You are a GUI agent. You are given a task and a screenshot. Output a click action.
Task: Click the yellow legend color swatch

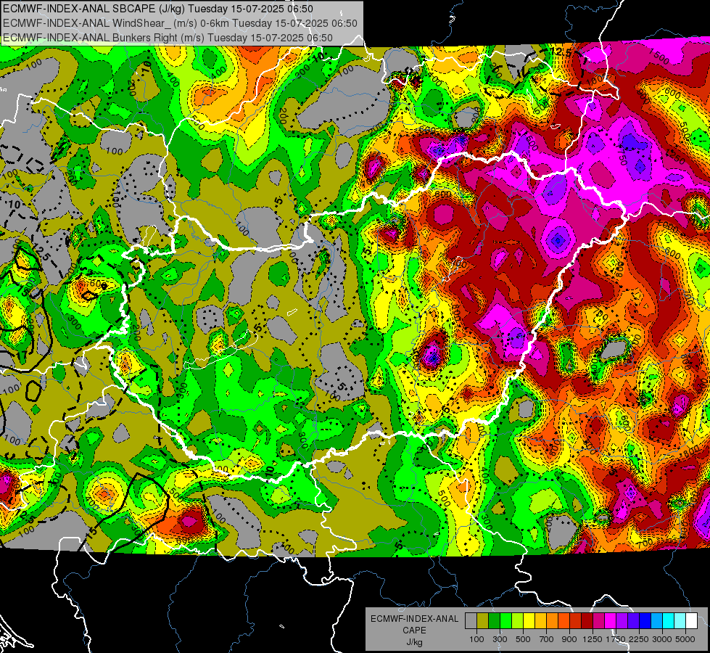point(529,620)
